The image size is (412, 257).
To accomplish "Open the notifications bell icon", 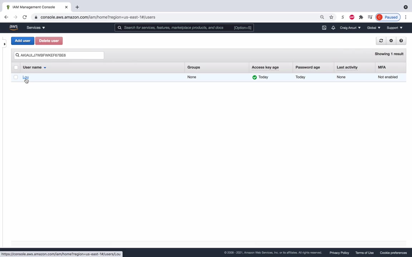I will 333,28.
